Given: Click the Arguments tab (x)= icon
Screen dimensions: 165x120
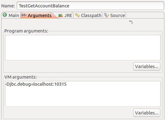Looking at the screenshot, I should (x=24, y=15).
